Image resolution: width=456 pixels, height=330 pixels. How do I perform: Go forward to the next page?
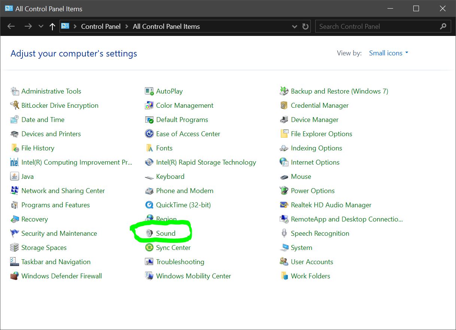coord(28,27)
